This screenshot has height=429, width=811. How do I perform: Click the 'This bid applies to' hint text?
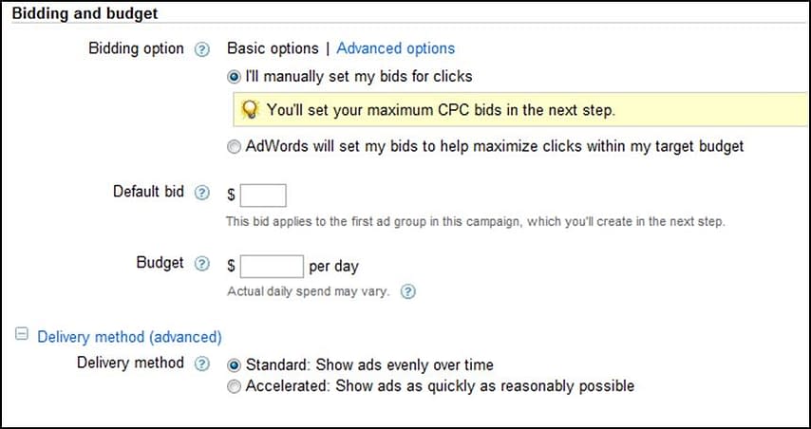475,222
